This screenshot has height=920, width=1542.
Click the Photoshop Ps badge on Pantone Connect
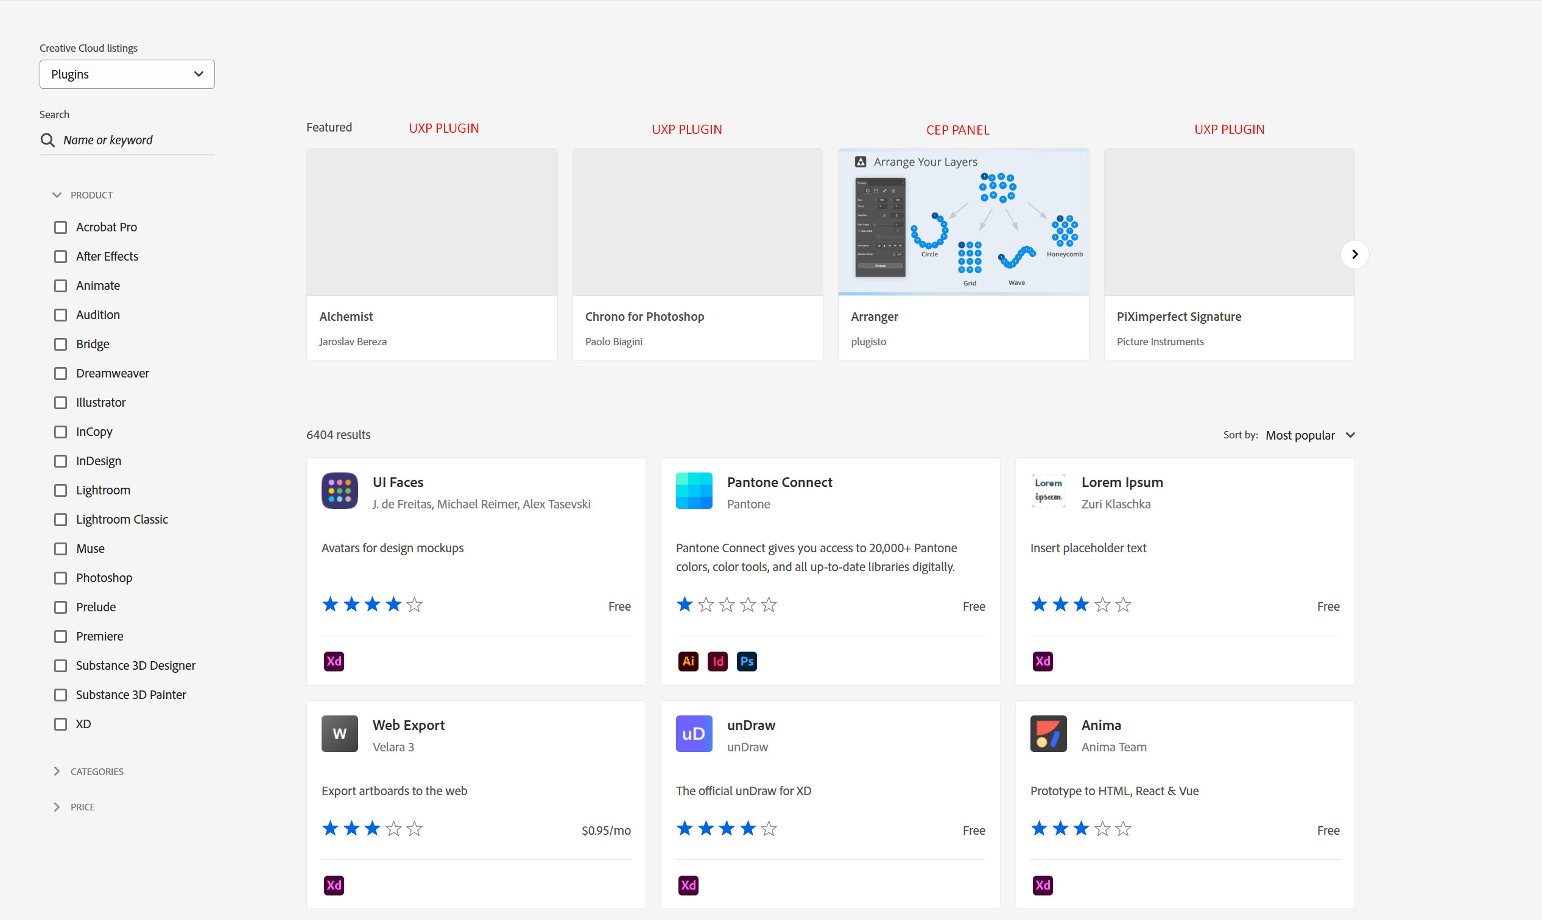point(747,661)
